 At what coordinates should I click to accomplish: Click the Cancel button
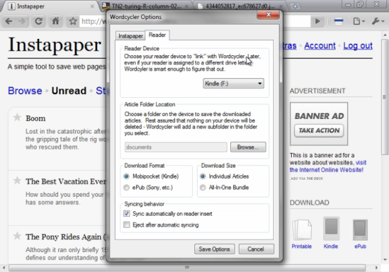pyautogui.click(x=256, y=249)
